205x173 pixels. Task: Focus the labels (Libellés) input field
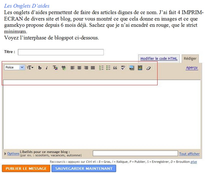pyautogui.click(x=135, y=153)
